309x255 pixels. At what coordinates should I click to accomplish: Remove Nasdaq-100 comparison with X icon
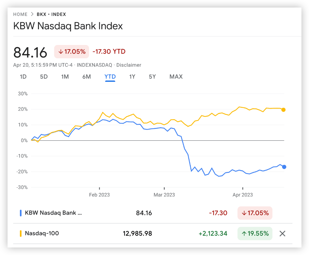click(282, 233)
